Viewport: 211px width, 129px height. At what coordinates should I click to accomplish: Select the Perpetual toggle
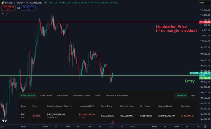(181, 96)
